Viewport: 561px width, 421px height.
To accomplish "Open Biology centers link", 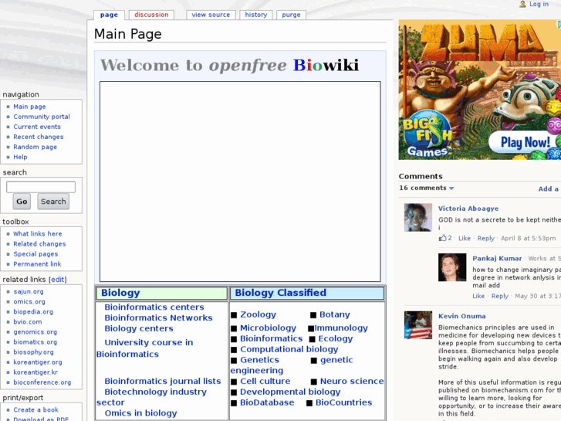I will [x=139, y=328].
